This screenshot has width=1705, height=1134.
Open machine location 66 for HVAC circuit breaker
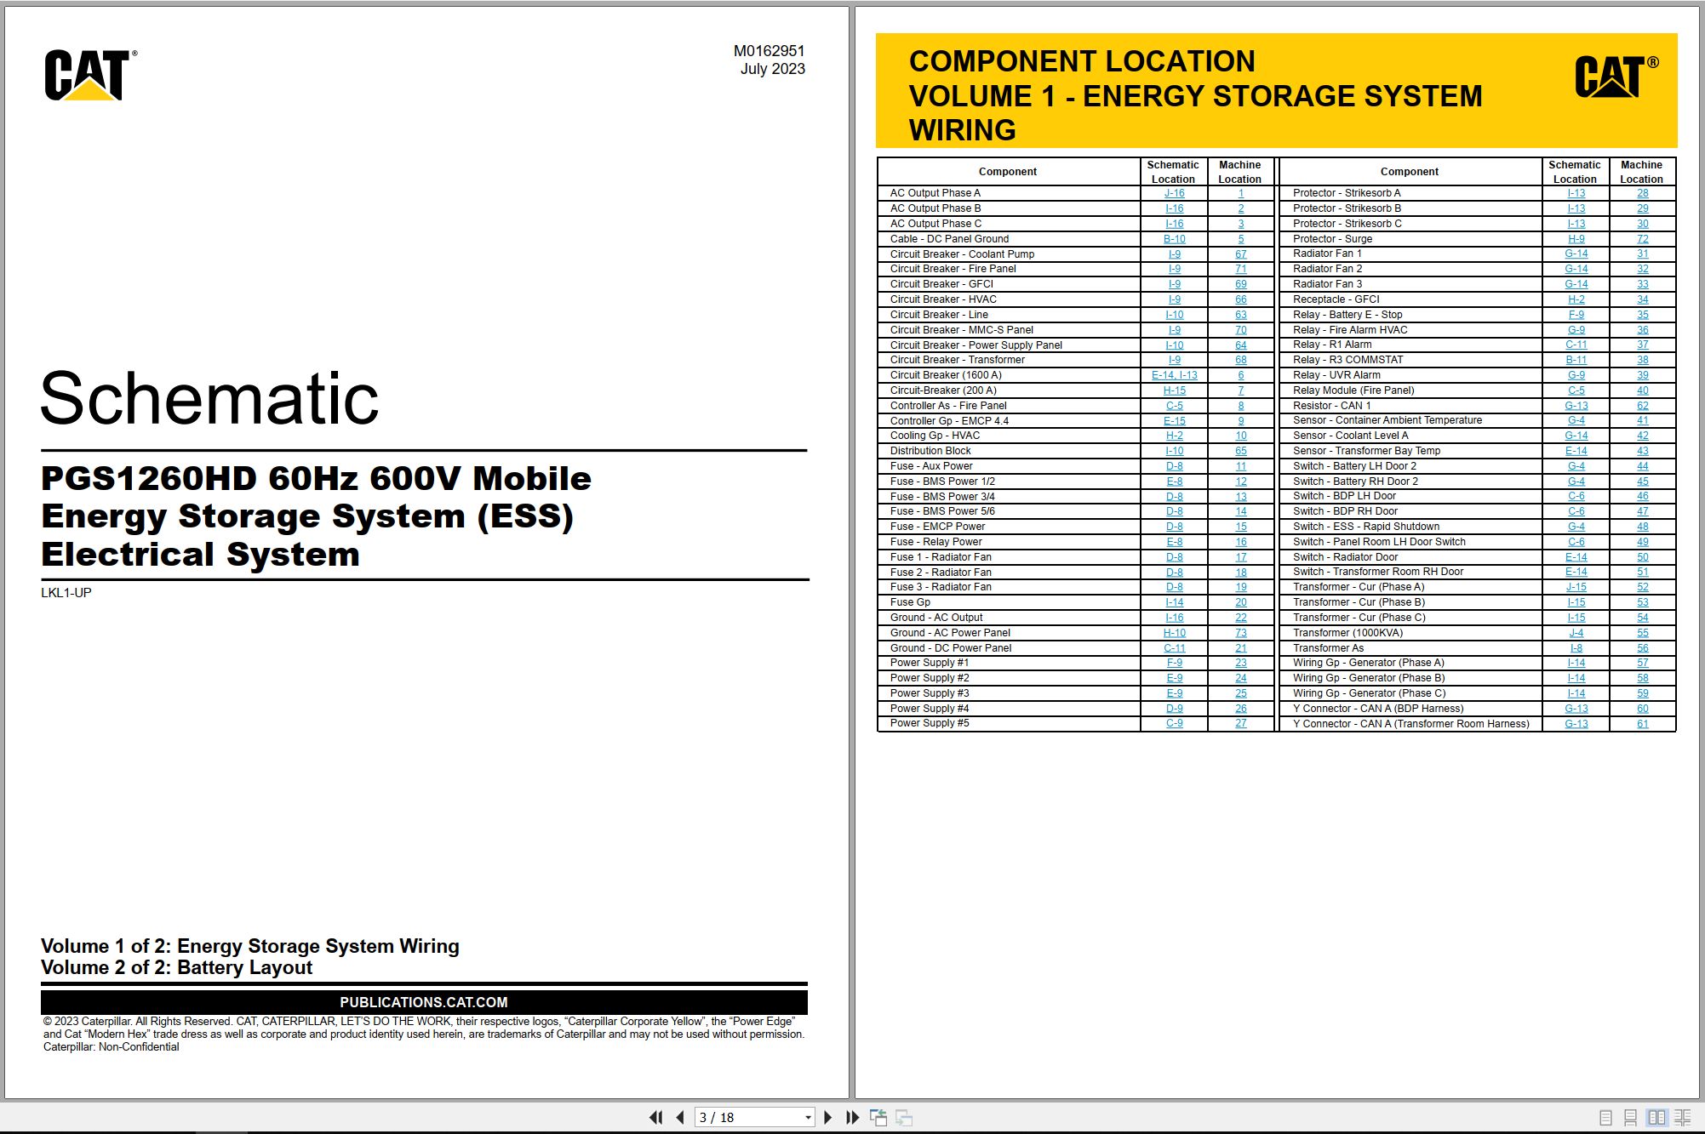(1241, 299)
